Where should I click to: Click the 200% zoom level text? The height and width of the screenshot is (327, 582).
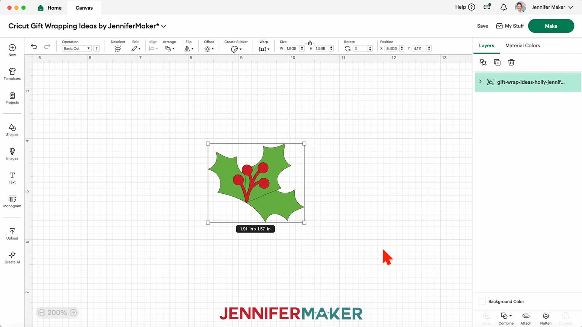click(x=57, y=313)
